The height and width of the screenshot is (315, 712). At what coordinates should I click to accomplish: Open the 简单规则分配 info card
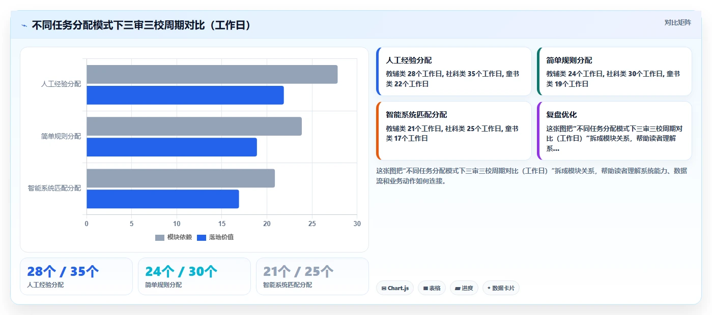click(614, 72)
